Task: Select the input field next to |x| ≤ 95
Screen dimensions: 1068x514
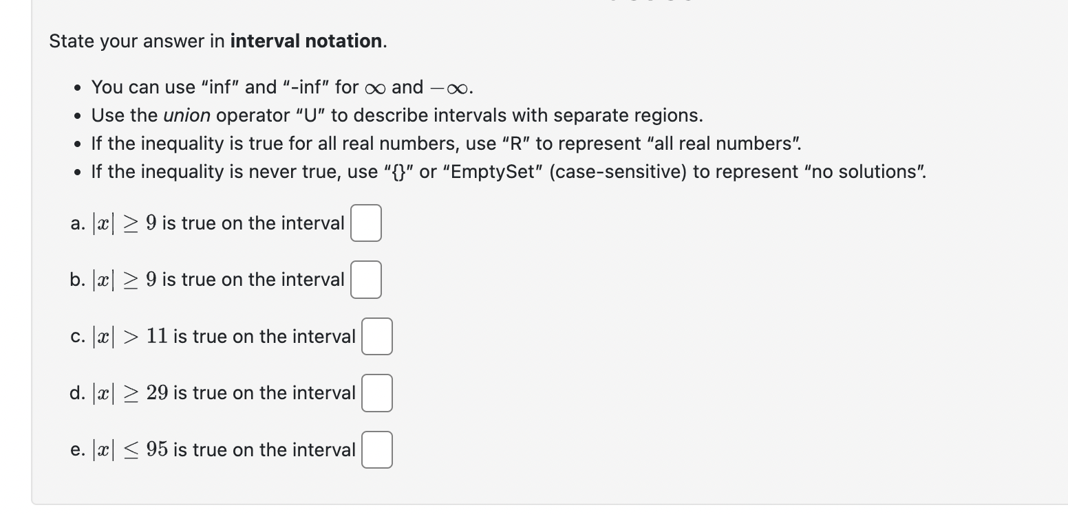Action: 376,449
